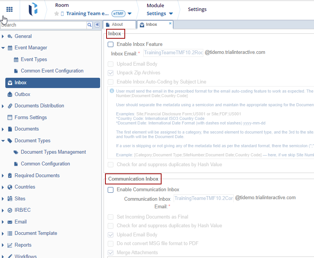Collapse the Event Manager tree node
The width and height of the screenshot is (314, 258).
tap(3, 48)
